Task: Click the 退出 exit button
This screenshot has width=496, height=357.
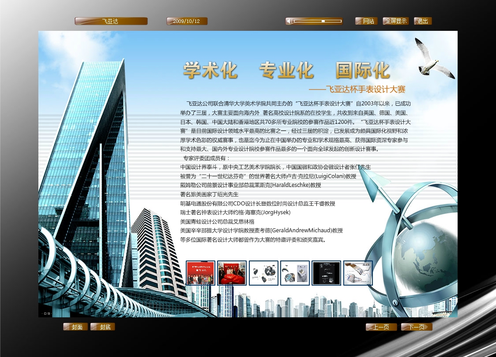Action: point(423,21)
